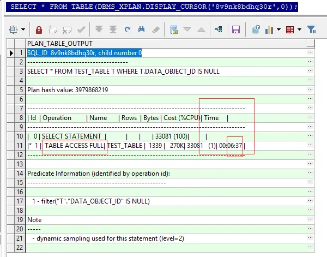Select row number 5 header cell
The height and width of the screenshot is (257, 327).
(20, 90)
